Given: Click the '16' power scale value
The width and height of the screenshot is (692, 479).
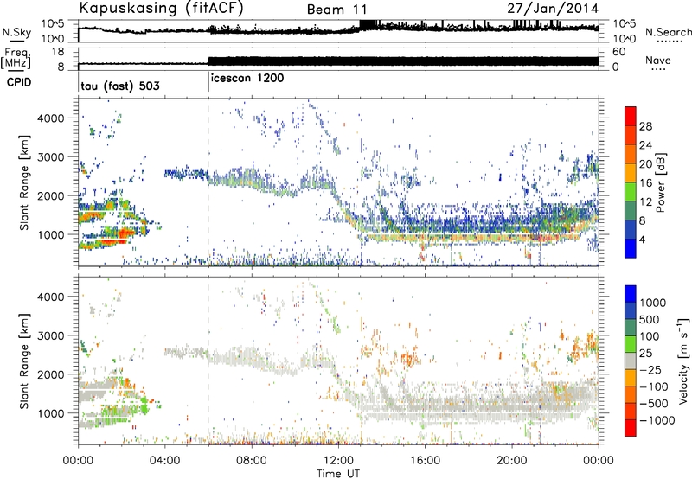Looking at the screenshot, I should tap(645, 183).
